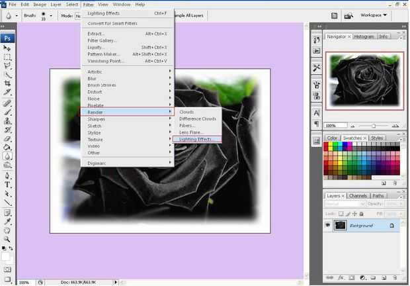Select the Blur tool in toolbox
Screen dimensions: 410x286
pyautogui.click(x=7, y=156)
